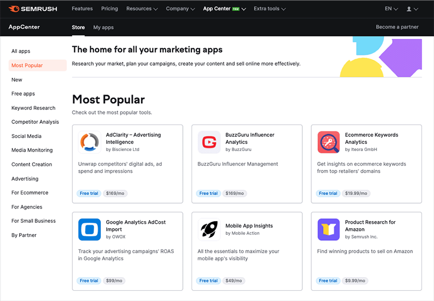The width and height of the screenshot is (434, 301).
Task: Select For Ecommerce category
Action: (30, 193)
